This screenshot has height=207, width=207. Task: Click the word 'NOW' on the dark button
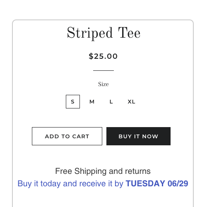pos(150,136)
